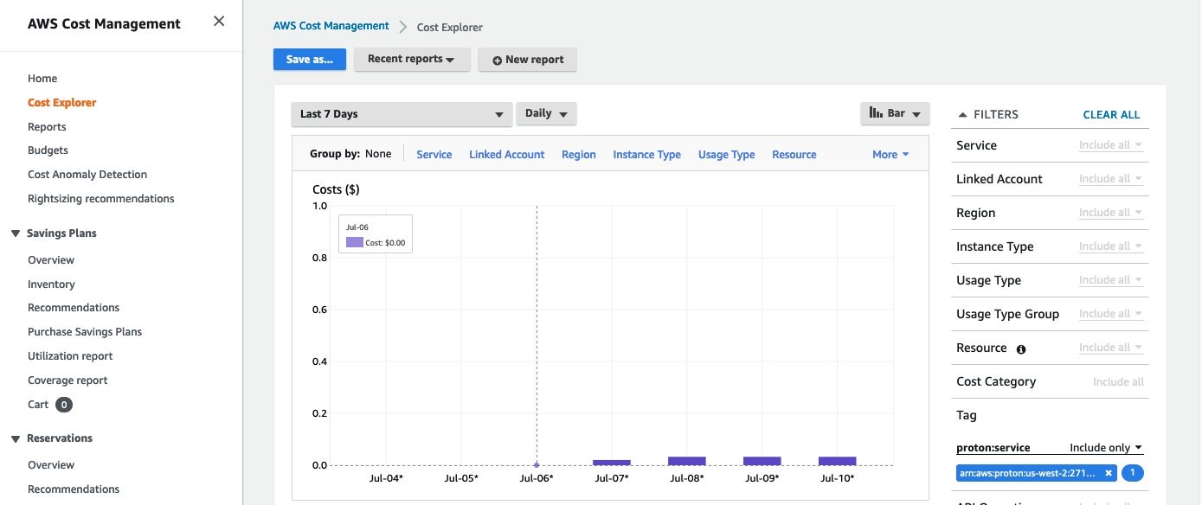Open Savings Plans Overview

click(x=51, y=260)
